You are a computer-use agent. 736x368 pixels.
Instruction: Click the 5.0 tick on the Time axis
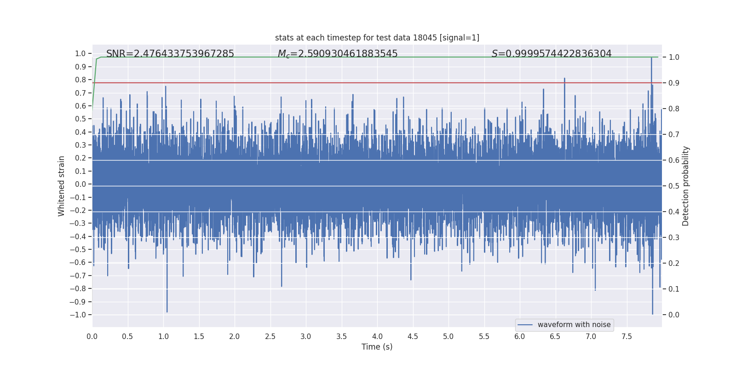pos(448,336)
